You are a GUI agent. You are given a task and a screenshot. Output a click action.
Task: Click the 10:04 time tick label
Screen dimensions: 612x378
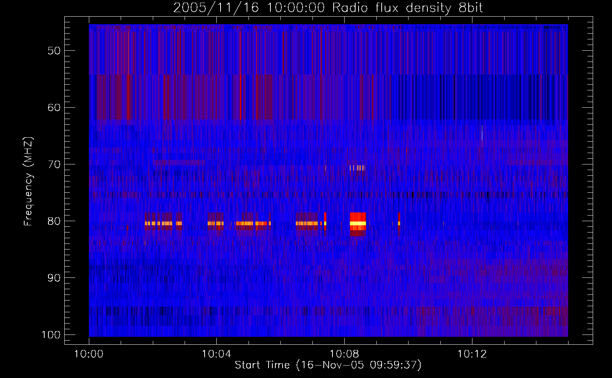coord(216,354)
